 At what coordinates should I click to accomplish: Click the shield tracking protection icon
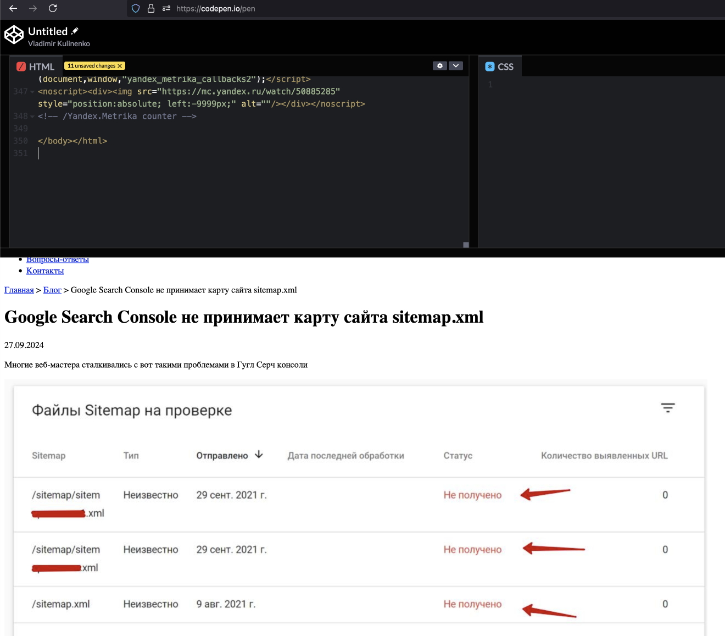click(136, 8)
